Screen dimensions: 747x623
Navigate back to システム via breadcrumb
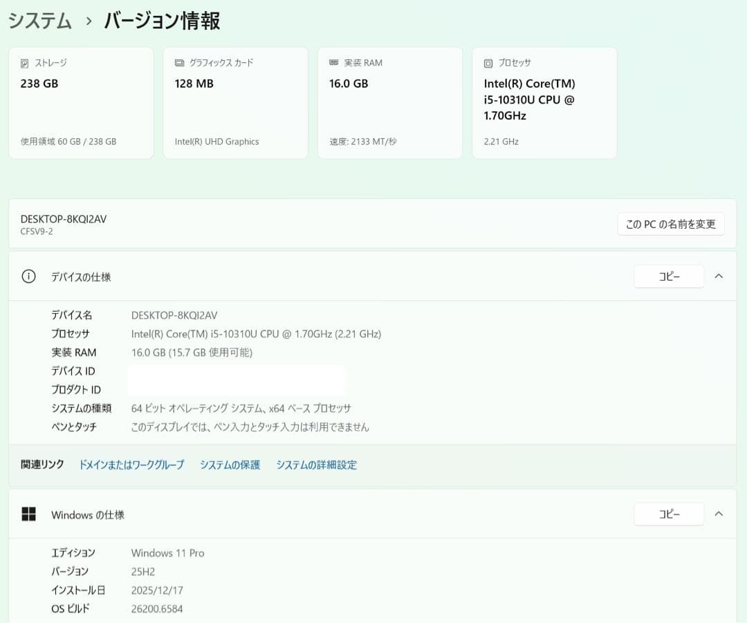pos(39,21)
